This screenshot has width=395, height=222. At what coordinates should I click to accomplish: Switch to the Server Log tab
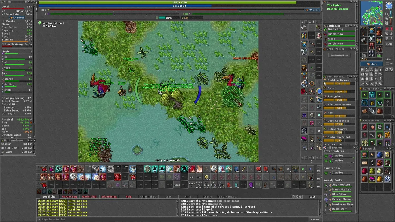pyautogui.click(x=70, y=197)
